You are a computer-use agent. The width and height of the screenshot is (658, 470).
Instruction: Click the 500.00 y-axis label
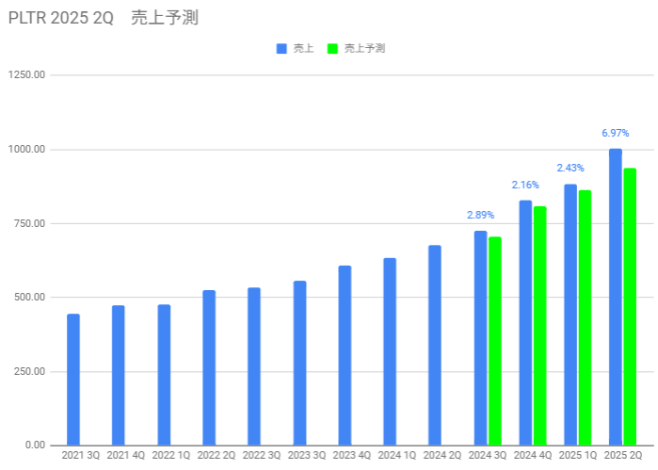pos(29,297)
